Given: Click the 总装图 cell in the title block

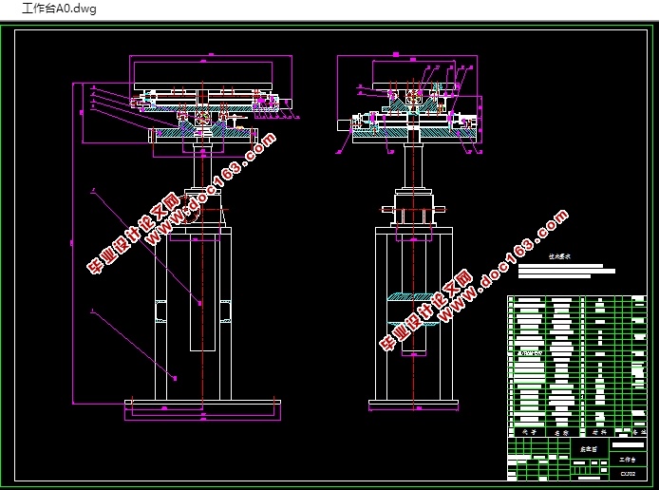Looking at the screenshot, I should [x=589, y=449].
